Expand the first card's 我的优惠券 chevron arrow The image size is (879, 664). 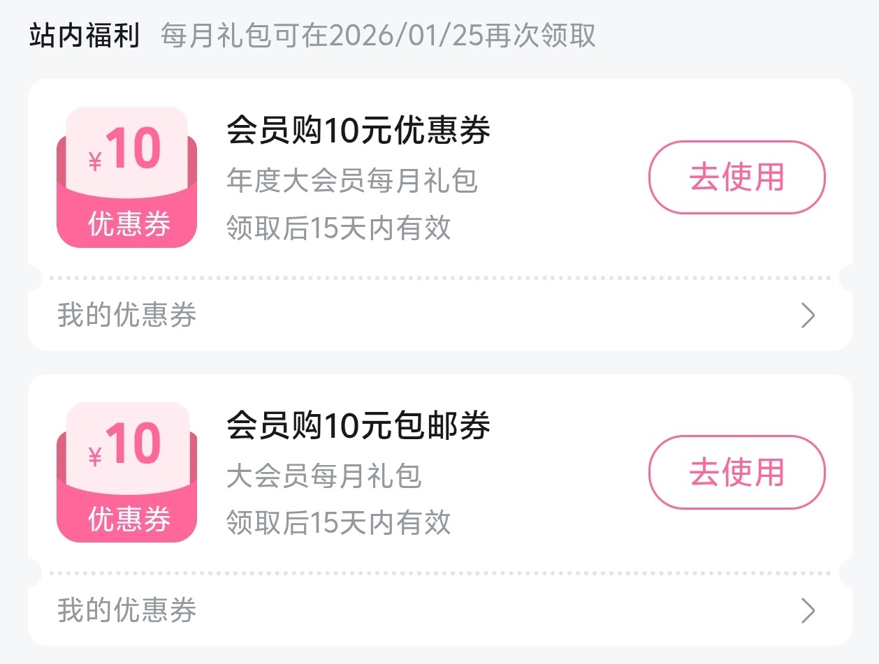[808, 316]
